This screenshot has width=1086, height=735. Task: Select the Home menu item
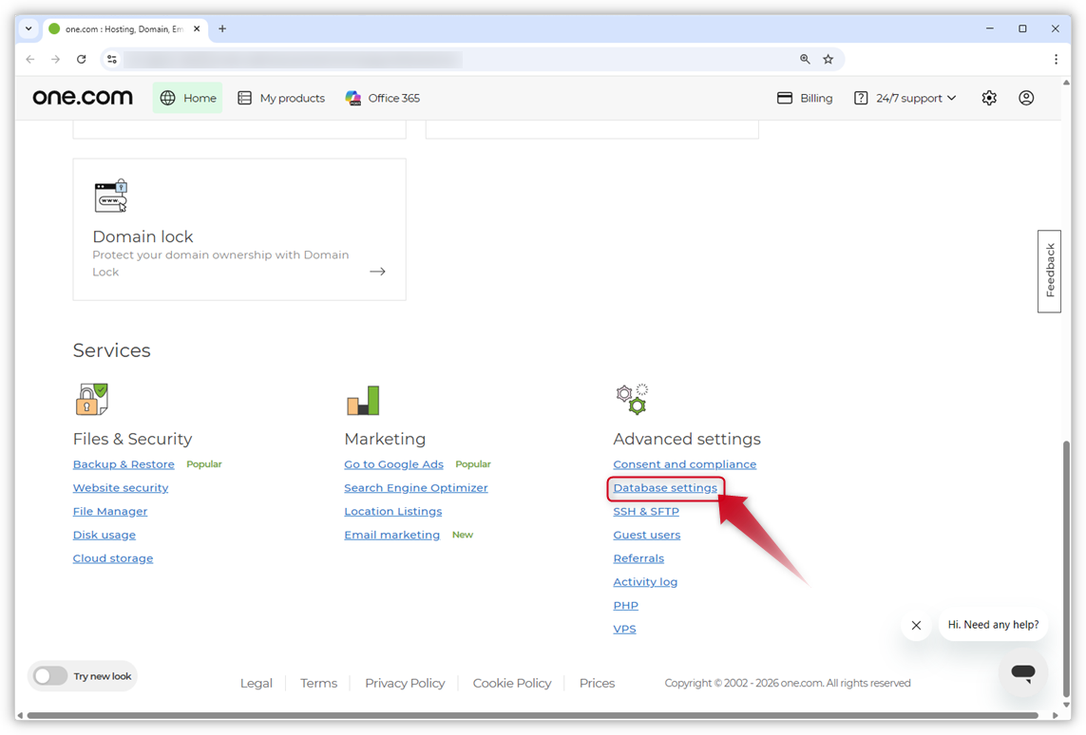pyautogui.click(x=187, y=98)
